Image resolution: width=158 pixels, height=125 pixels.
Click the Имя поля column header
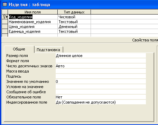(x=33, y=12)
